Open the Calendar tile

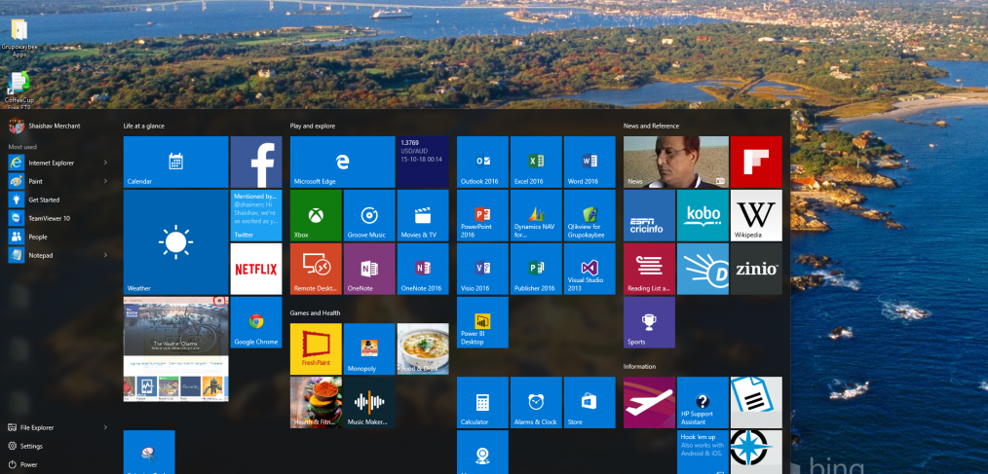tap(175, 162)
